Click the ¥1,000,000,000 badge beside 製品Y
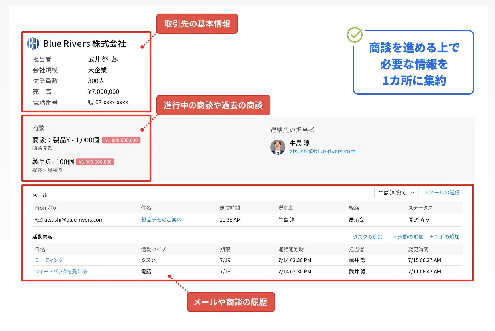The image size is (495, 331). pos(121,140)
